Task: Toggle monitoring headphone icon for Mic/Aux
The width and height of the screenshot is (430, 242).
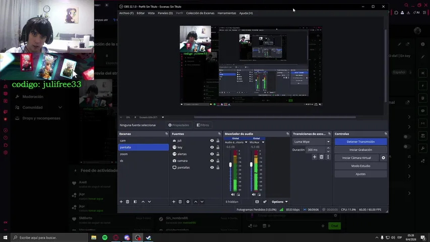Action: (259, 195)
